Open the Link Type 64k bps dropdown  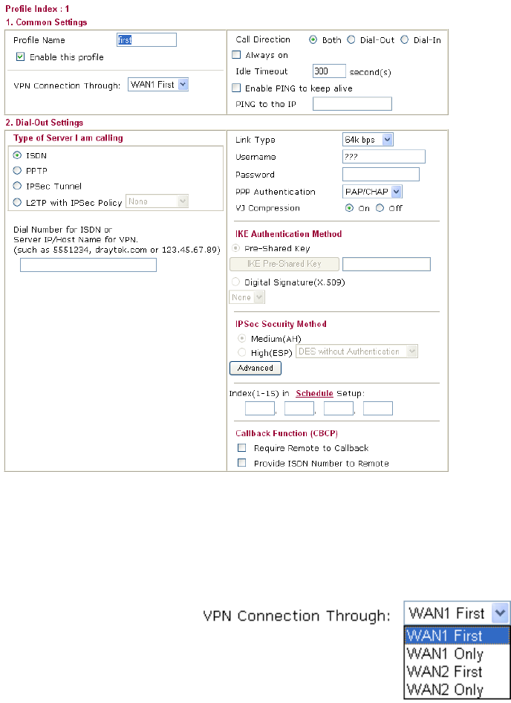pyautogui.click(x=368, y=140)
